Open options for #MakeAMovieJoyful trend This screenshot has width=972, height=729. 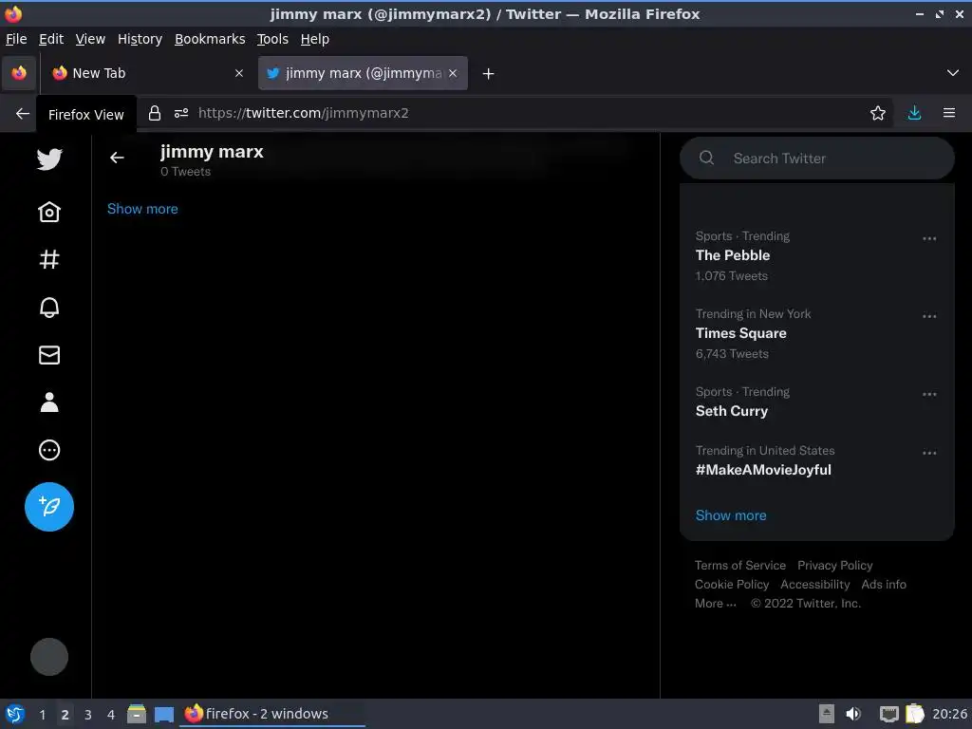[929, 453]
